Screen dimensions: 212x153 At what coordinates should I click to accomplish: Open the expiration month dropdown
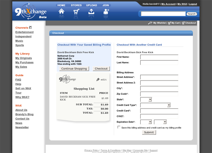coord(146,122)
